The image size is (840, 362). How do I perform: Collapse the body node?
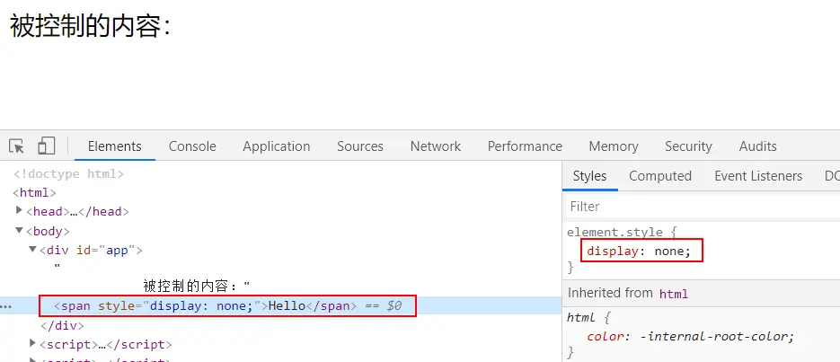click(19, 230)
